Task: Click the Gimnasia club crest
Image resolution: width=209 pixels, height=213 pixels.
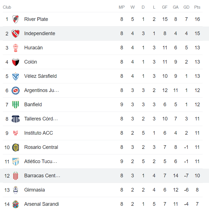Action: [16, 190]
